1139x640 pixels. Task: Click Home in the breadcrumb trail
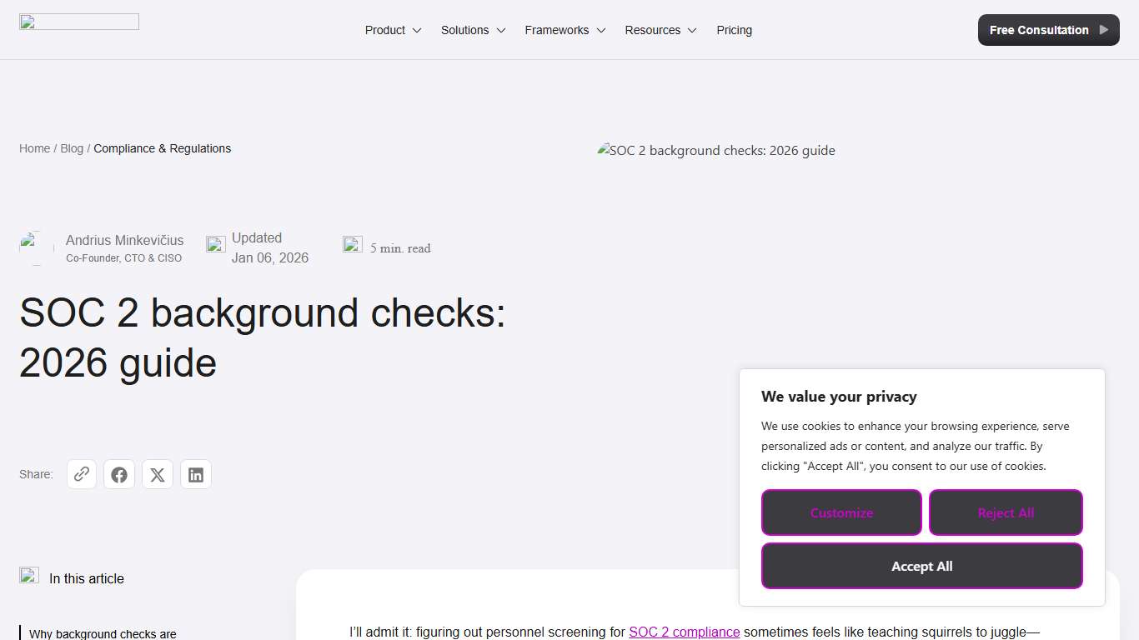(34, 148)
